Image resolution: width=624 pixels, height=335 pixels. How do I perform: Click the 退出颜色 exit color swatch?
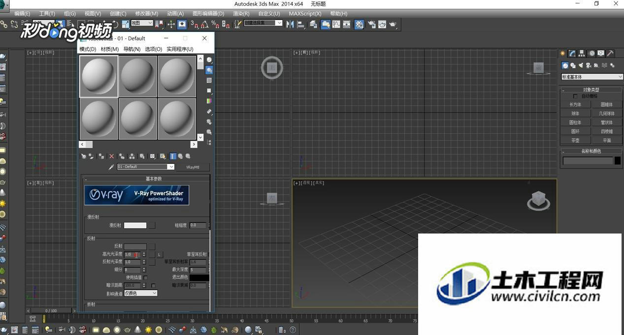tap(199, 277)
